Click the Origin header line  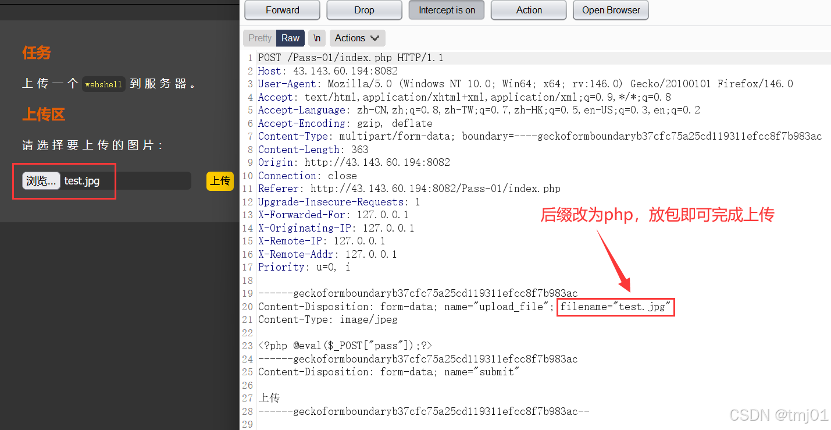pos(354,162)
